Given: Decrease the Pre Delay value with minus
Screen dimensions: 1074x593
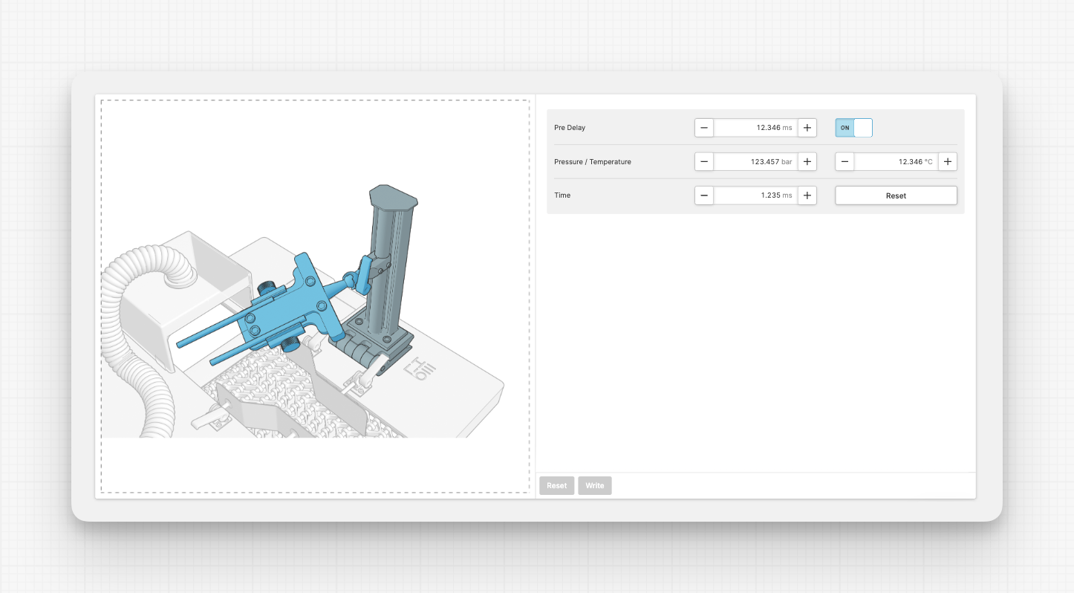Looking at the screenshot, I should (x=704, y=128).
